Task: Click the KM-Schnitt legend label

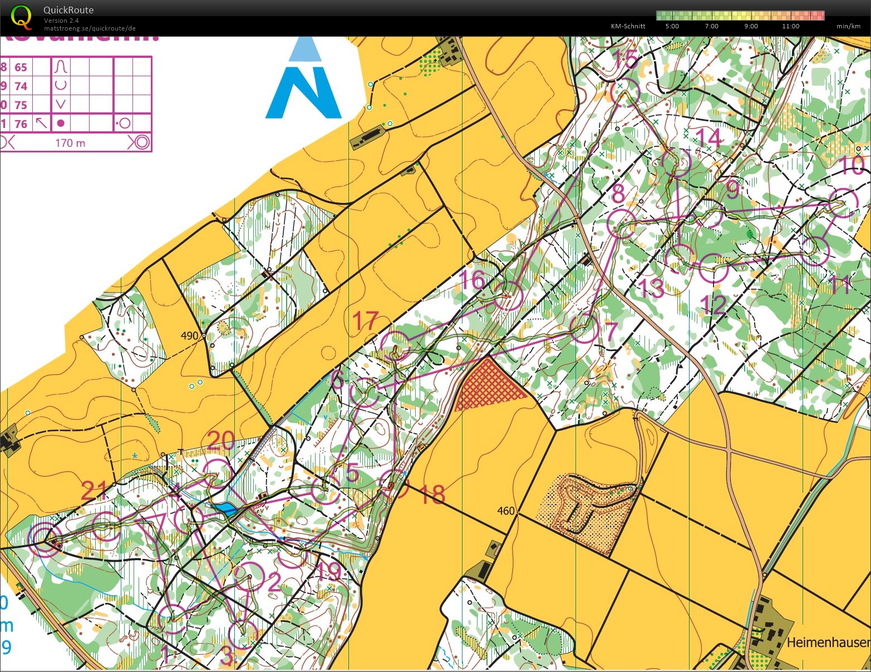Action: [x=628, y=26]
